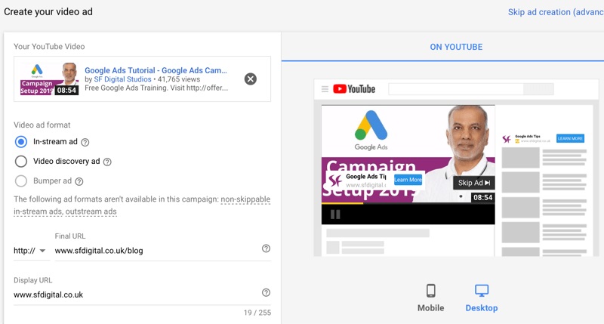
Task: Click the Skip Ad button in preview
Action: point(474,183)
